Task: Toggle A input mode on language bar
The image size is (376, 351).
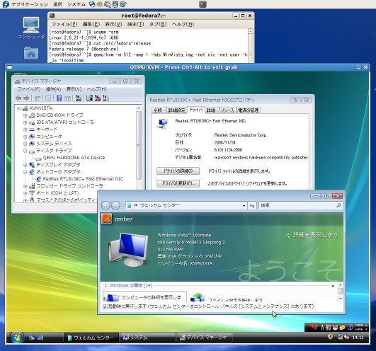Action: pos(322,327)
